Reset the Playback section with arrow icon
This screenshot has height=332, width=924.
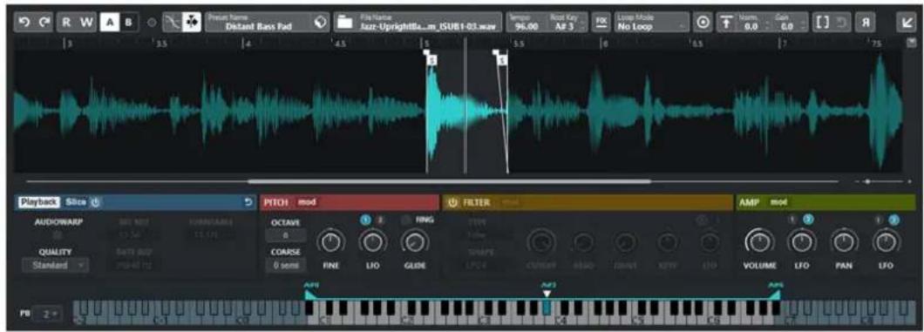click(x=248, y=202)
